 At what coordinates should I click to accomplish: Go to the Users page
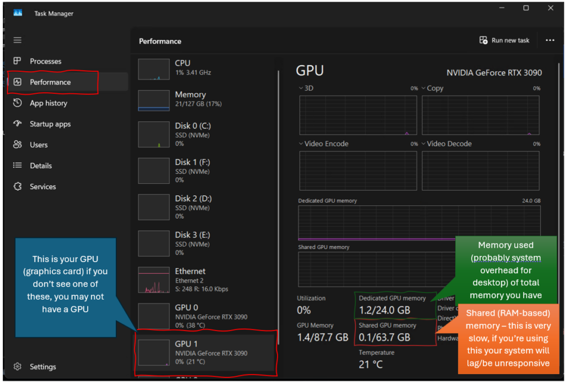68,145
